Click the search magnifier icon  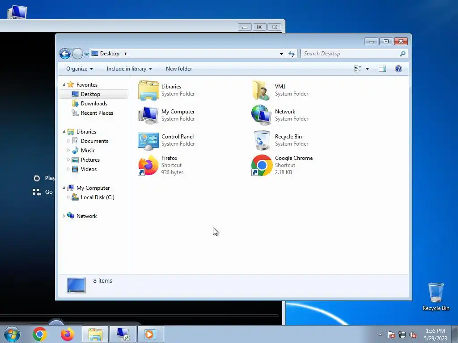(x=403, y=54)
